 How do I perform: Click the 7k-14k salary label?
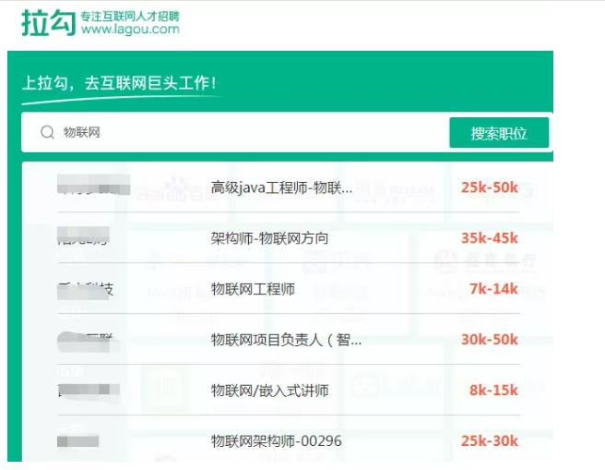(x=493, y=289)
